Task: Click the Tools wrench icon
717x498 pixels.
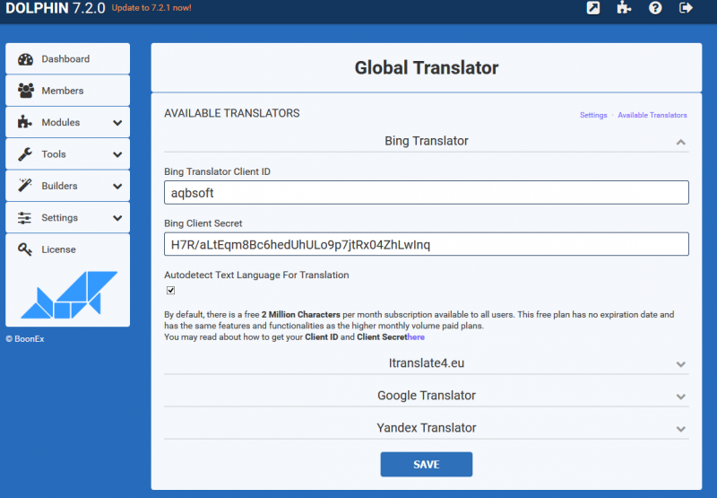Action: (x=25, y=154)
